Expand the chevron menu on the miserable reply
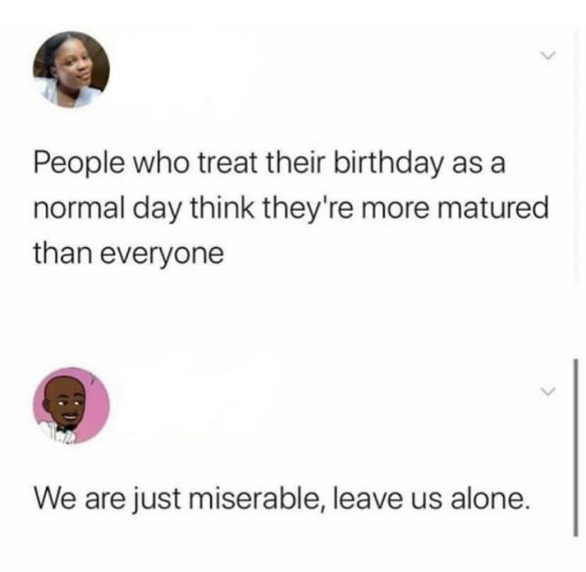The image size is (586, 572). pos(547,392)
